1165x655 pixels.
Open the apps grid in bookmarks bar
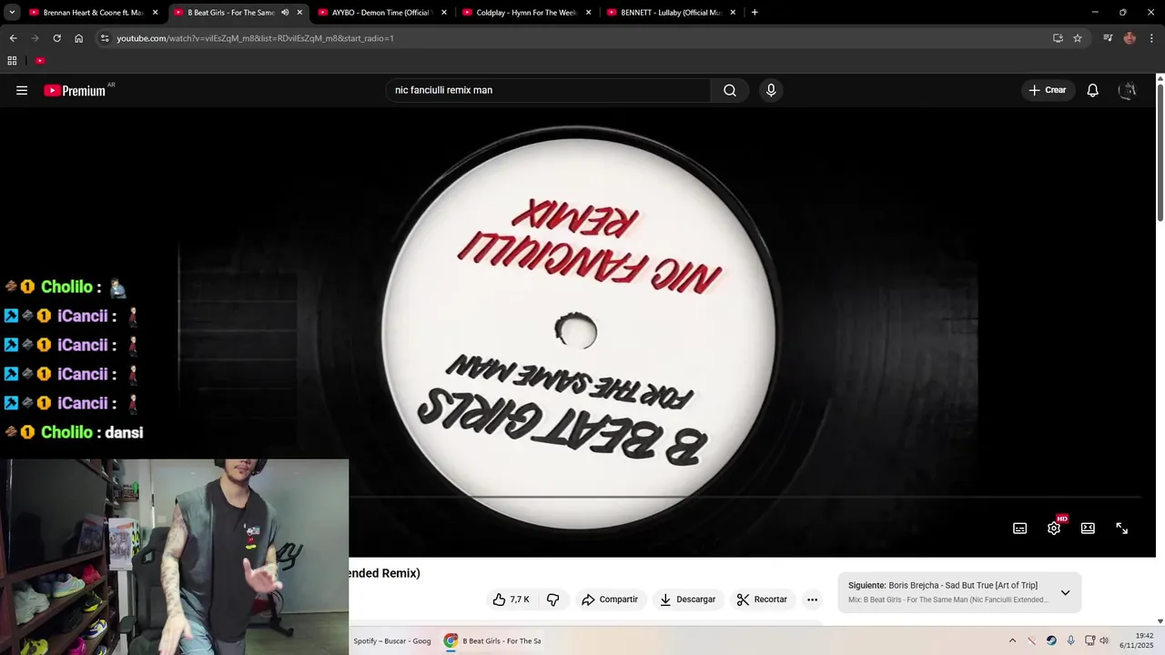[x=12, y=61]
